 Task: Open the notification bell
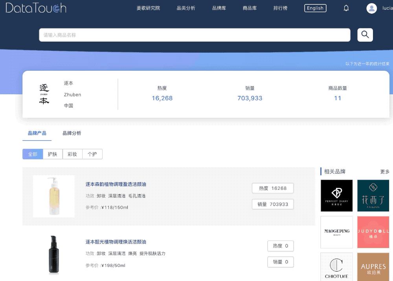point(346,8)
